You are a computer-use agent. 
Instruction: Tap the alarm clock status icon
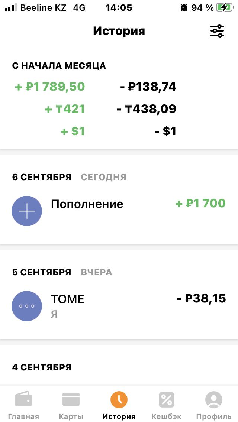pos(184,7)
